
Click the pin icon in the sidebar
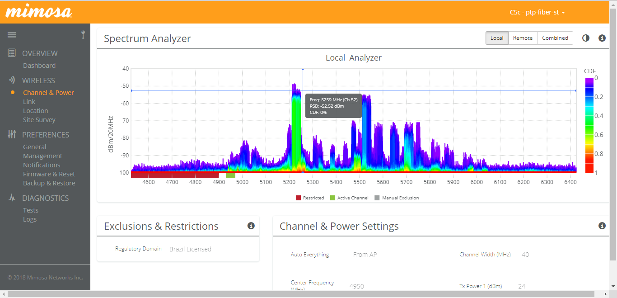[x=83, y=35]
